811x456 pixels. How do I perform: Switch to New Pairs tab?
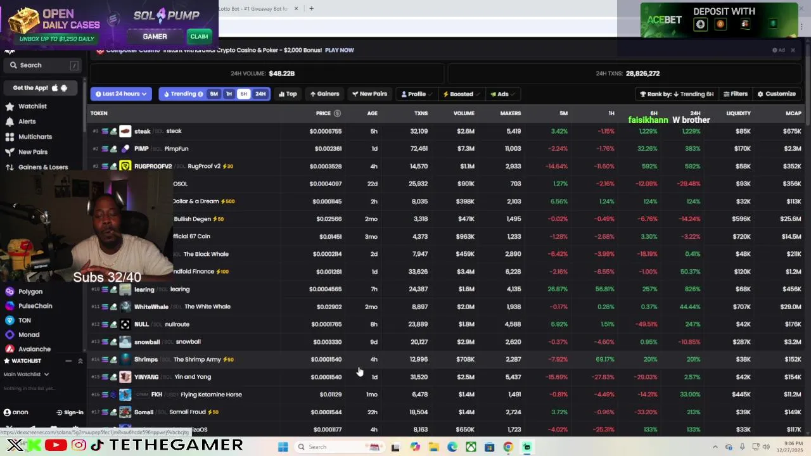pyautogui.click(x=369, y=94)
